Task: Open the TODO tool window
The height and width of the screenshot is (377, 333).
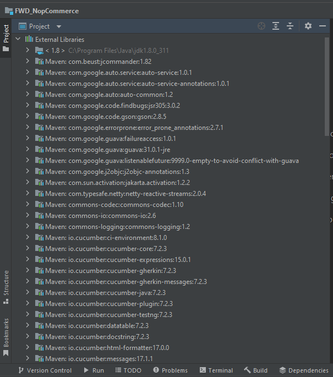Action: (x=128, y=370)
